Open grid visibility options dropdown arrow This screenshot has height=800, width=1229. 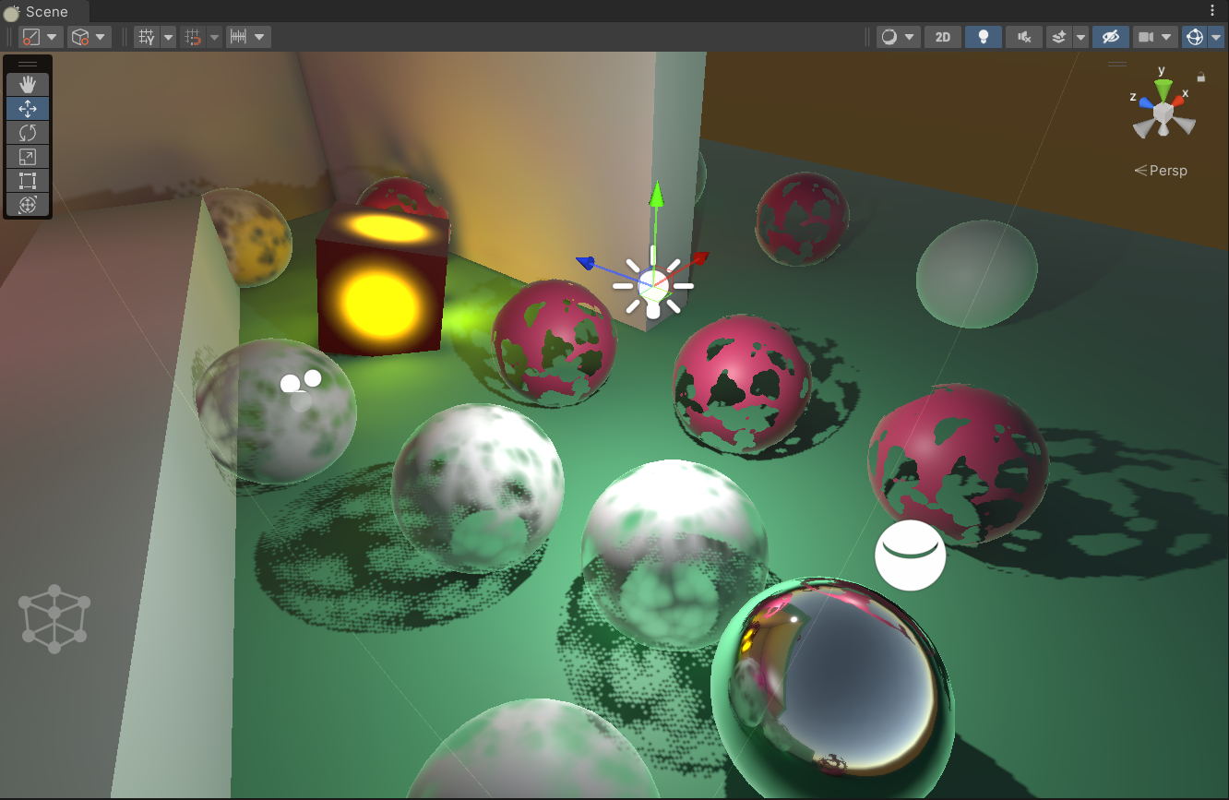coord(169,37)
